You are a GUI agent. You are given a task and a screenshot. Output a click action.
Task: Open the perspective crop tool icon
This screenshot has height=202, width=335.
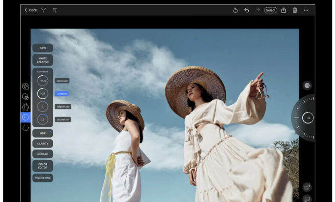tap(25, 107)
